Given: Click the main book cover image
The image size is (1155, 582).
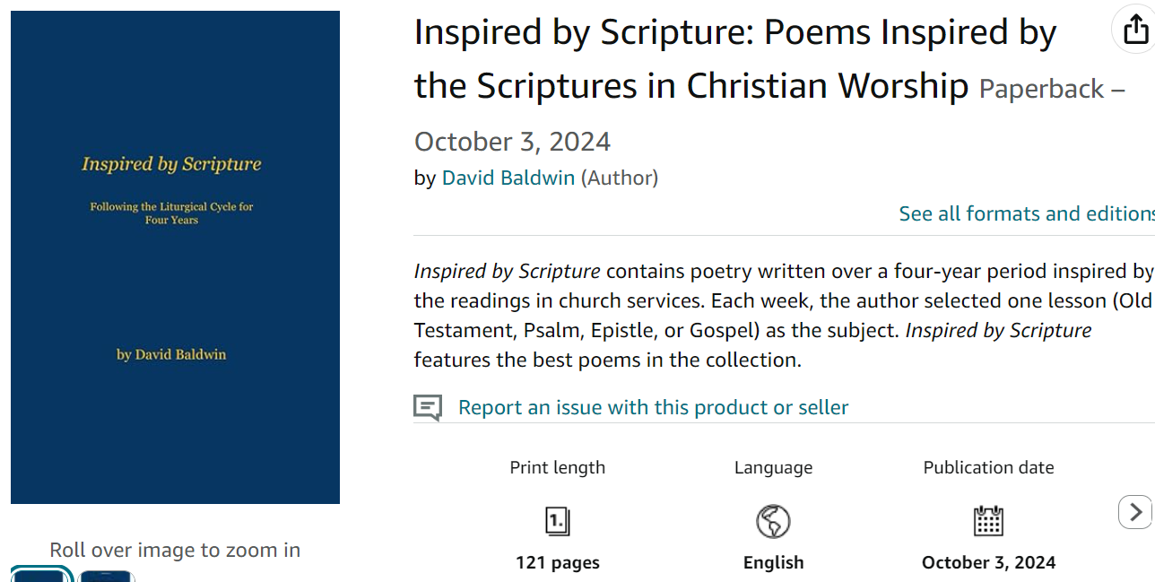Looking at the screenshot, I should [x=175, y=257].
